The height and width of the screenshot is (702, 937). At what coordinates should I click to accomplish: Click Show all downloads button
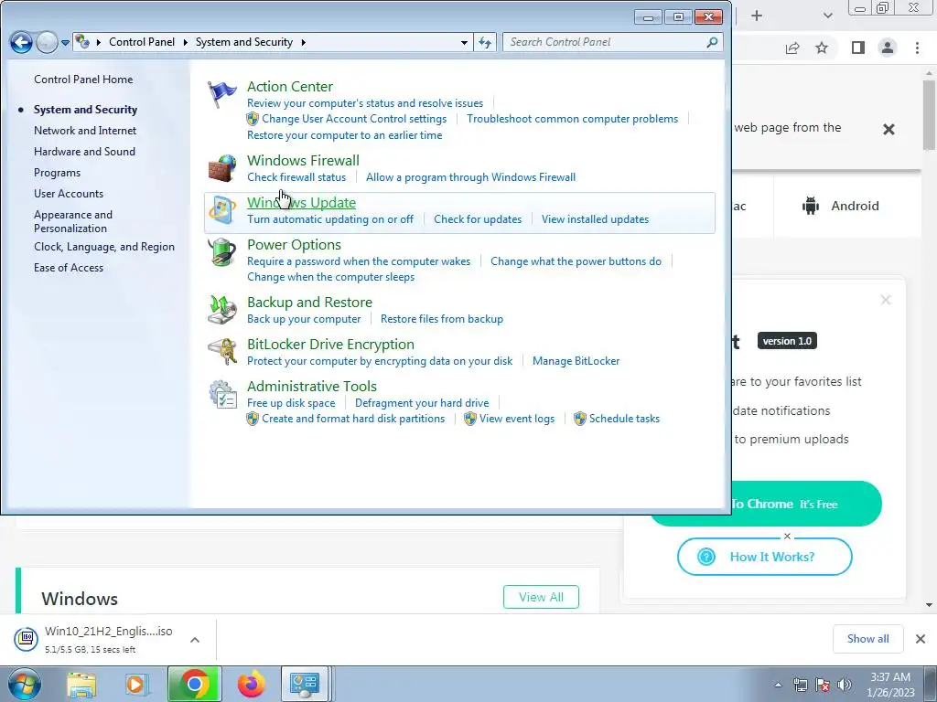click(867, 639)
